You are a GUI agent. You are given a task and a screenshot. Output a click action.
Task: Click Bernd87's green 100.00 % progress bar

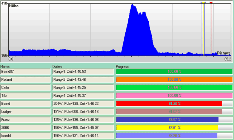pyautogui.click(x=174, y=72)
